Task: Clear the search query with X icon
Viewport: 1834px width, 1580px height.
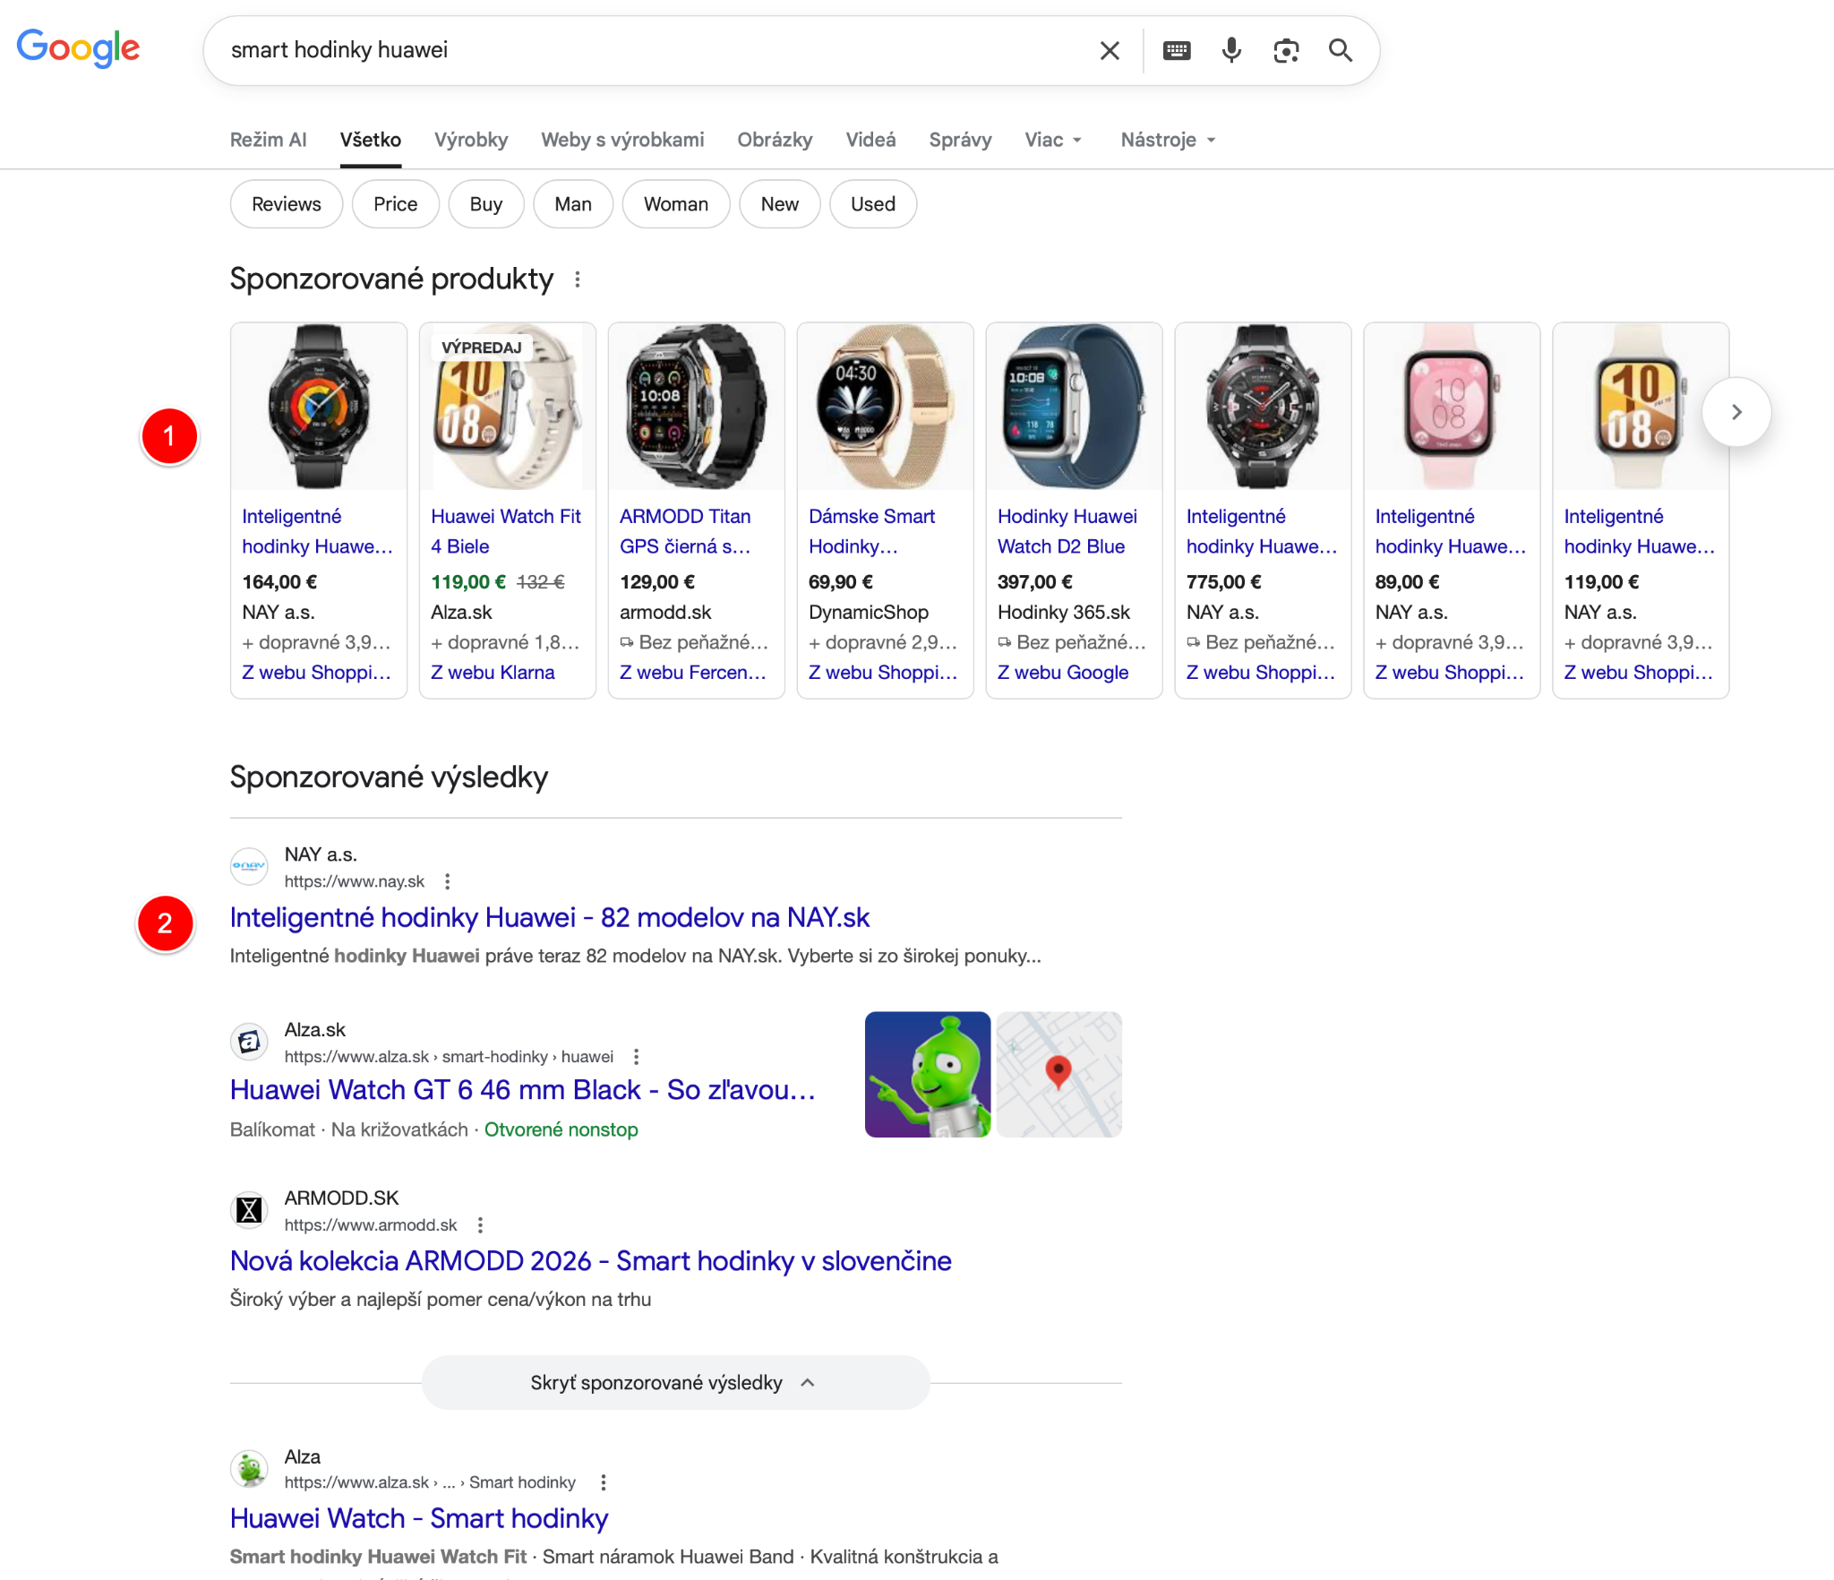Action: 1110,50
